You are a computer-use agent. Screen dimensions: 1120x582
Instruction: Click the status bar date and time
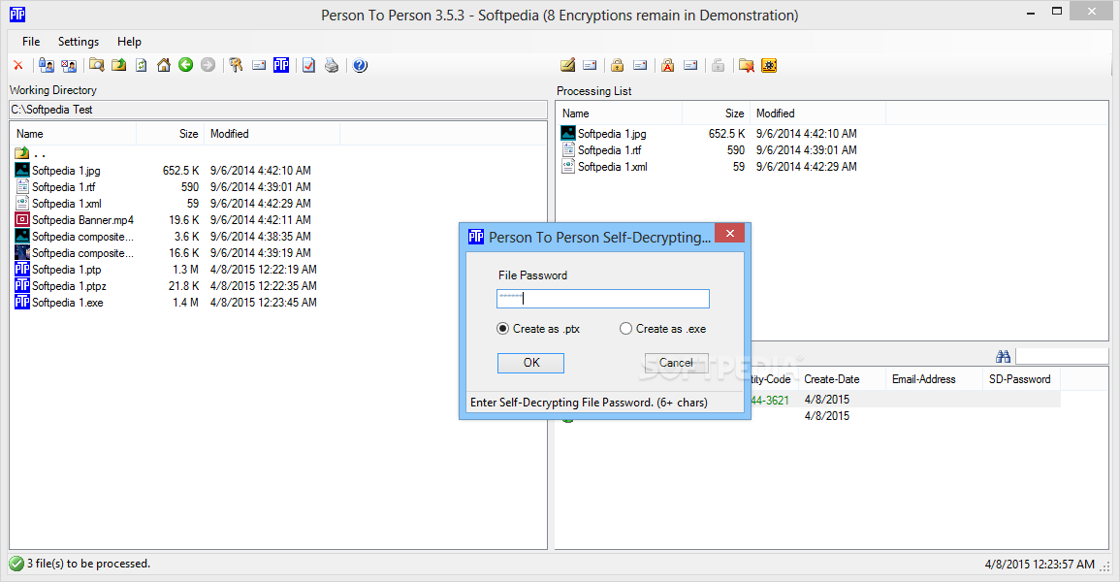[1040, 565]
